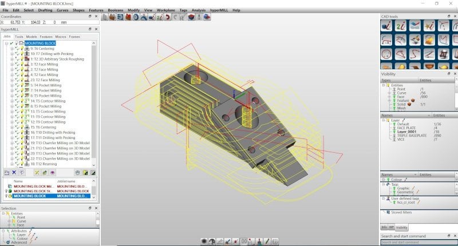Collapse the Attributes node in Selection panel

click(x=3, y=231)
